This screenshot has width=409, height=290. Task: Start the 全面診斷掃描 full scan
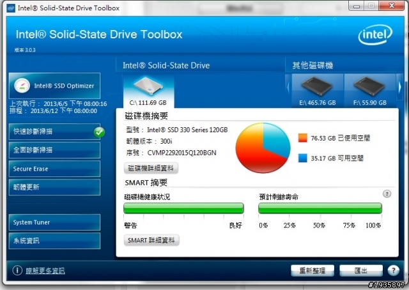point(54,150)
